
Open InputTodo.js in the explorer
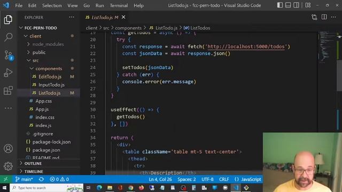[51, 85]
